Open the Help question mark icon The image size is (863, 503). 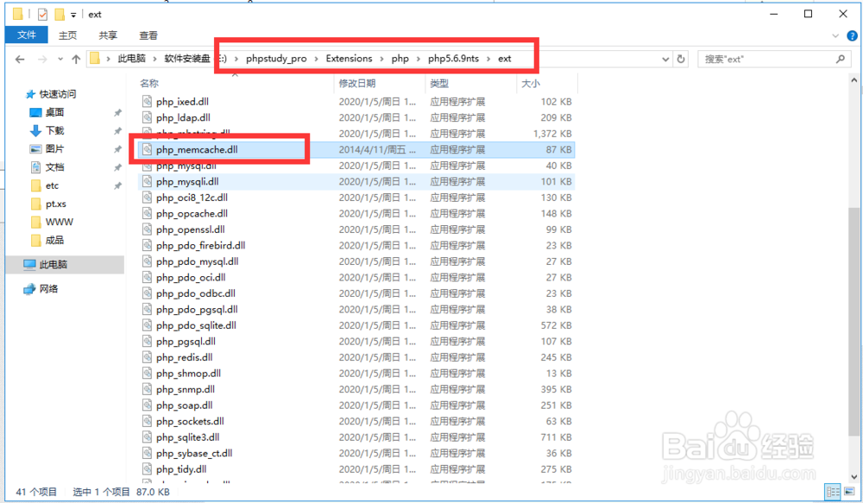coord(852,35)
